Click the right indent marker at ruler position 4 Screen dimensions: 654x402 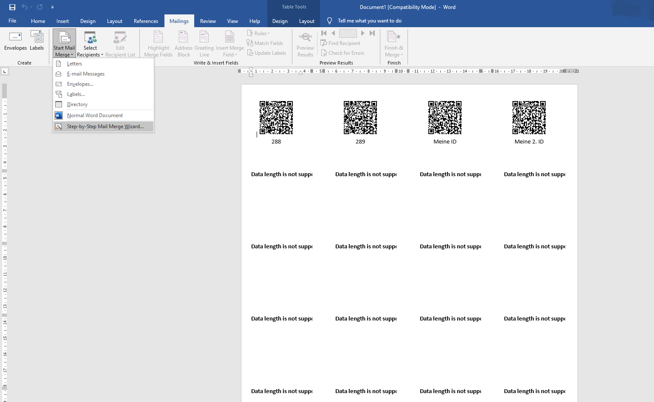click(x=300, y=73)
